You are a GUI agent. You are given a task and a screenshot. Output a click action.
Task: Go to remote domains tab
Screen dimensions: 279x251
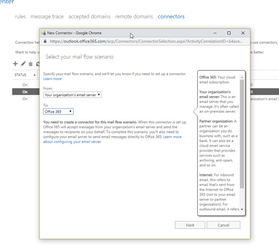pos(134,17)
